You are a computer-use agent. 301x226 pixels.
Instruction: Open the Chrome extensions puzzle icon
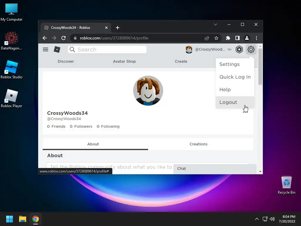pyautogui.click(x=228, y=38)
